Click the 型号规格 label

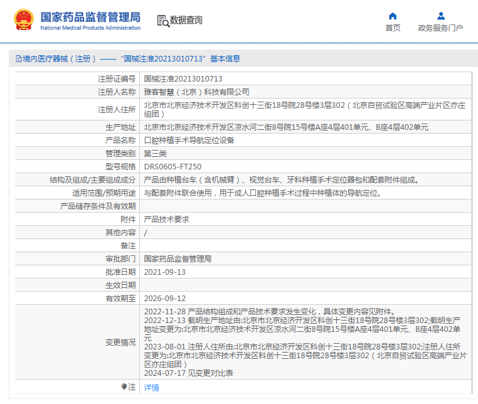point(120,167)
